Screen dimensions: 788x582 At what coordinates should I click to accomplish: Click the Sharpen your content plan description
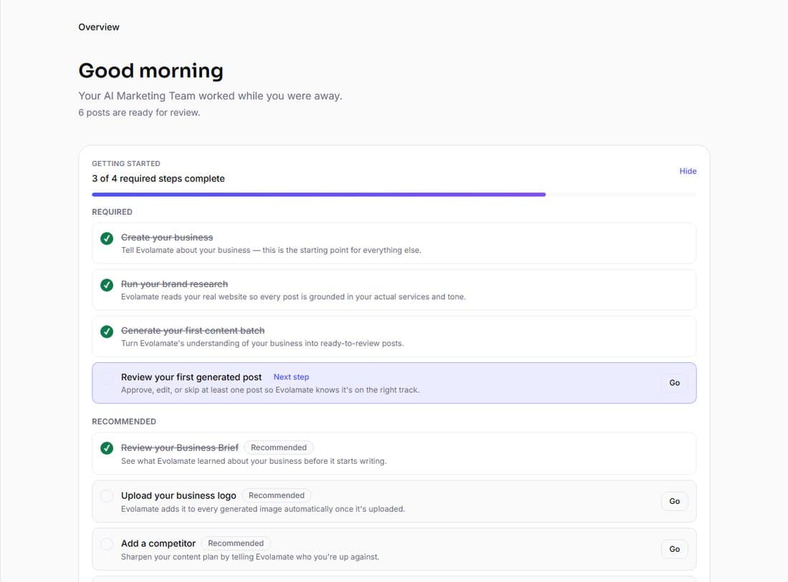click(250, 557)
